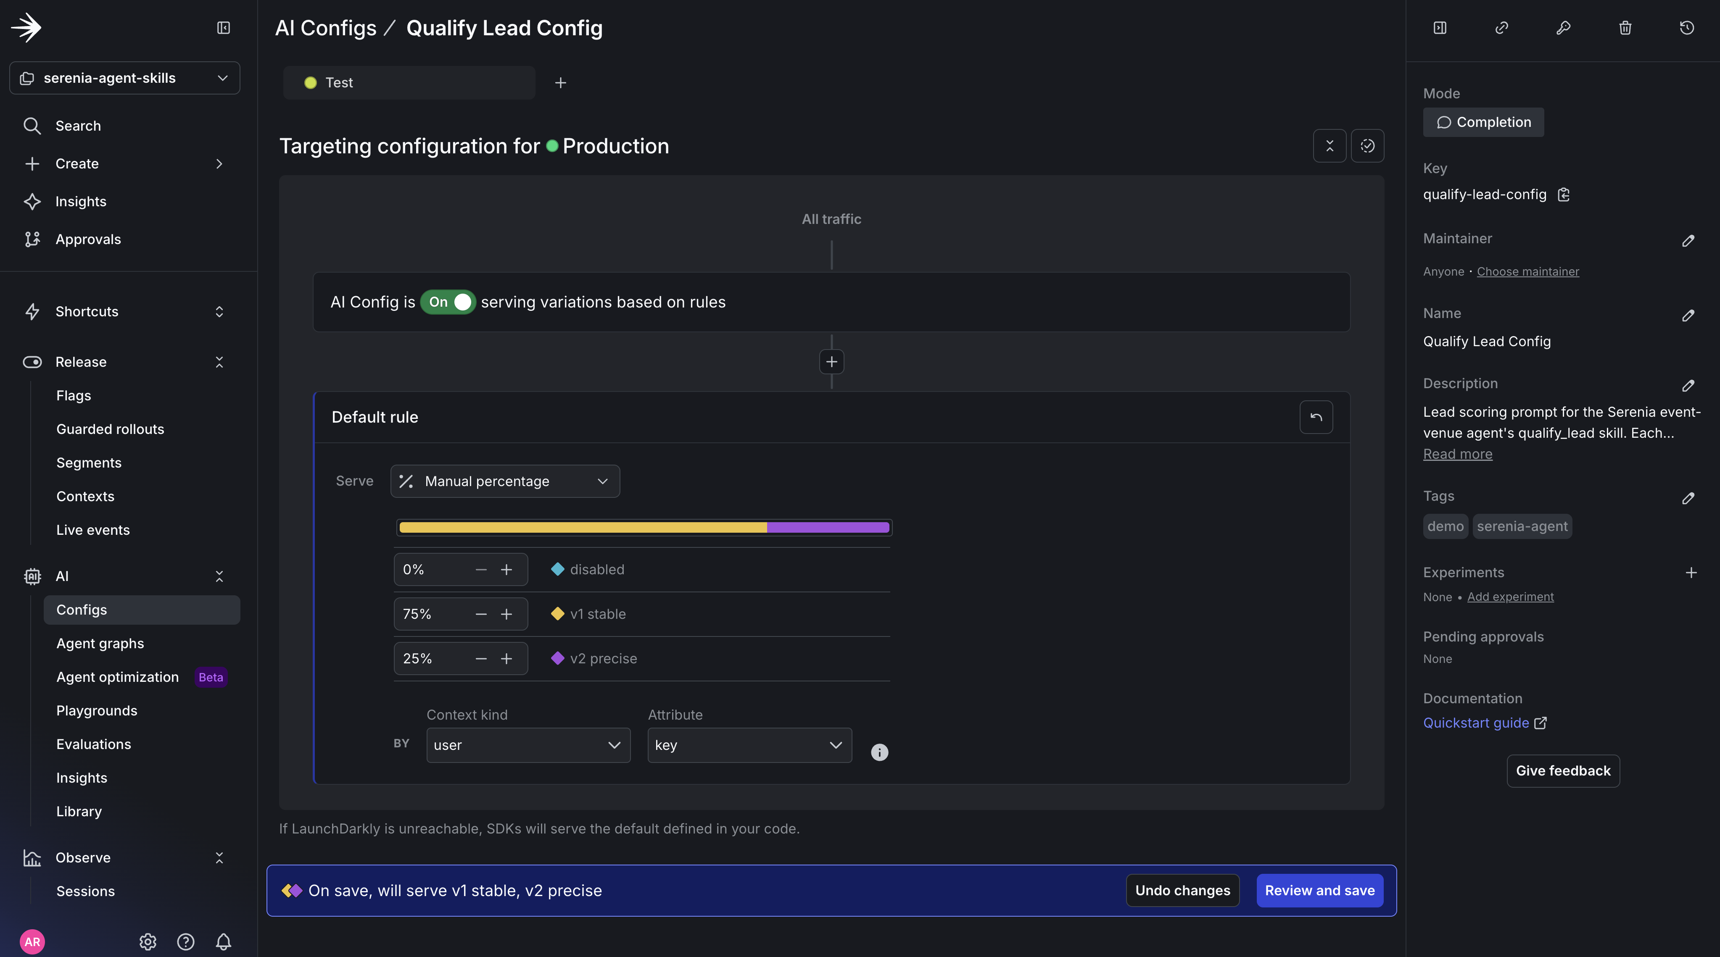The image size is (1720, 957).
Task: Open serenia-agent-skills project dropdown
Action: click(125, 78)
